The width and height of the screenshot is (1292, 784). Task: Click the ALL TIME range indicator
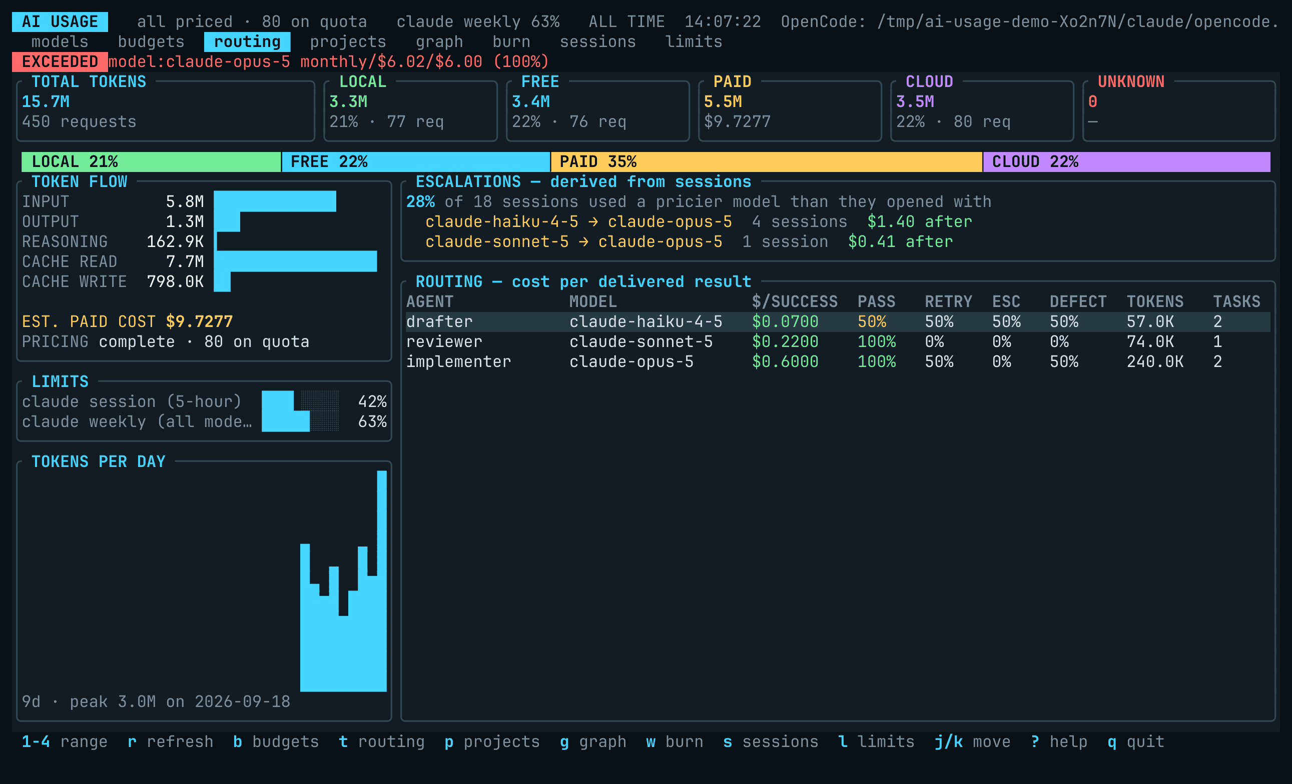[x=626, y=22]
